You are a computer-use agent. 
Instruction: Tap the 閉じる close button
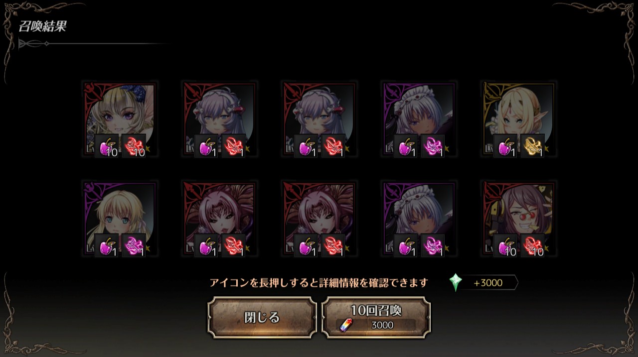click(x=262, y=318)
